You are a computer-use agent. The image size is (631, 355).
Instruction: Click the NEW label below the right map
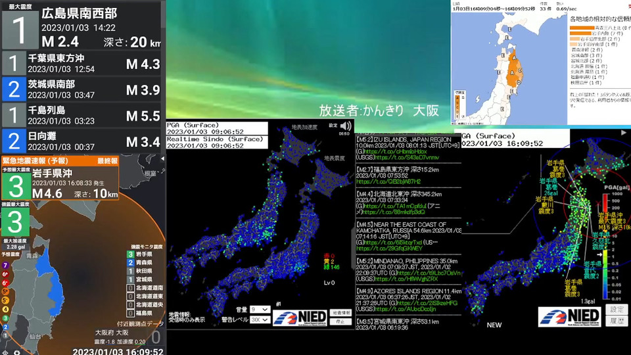point(494,325)
